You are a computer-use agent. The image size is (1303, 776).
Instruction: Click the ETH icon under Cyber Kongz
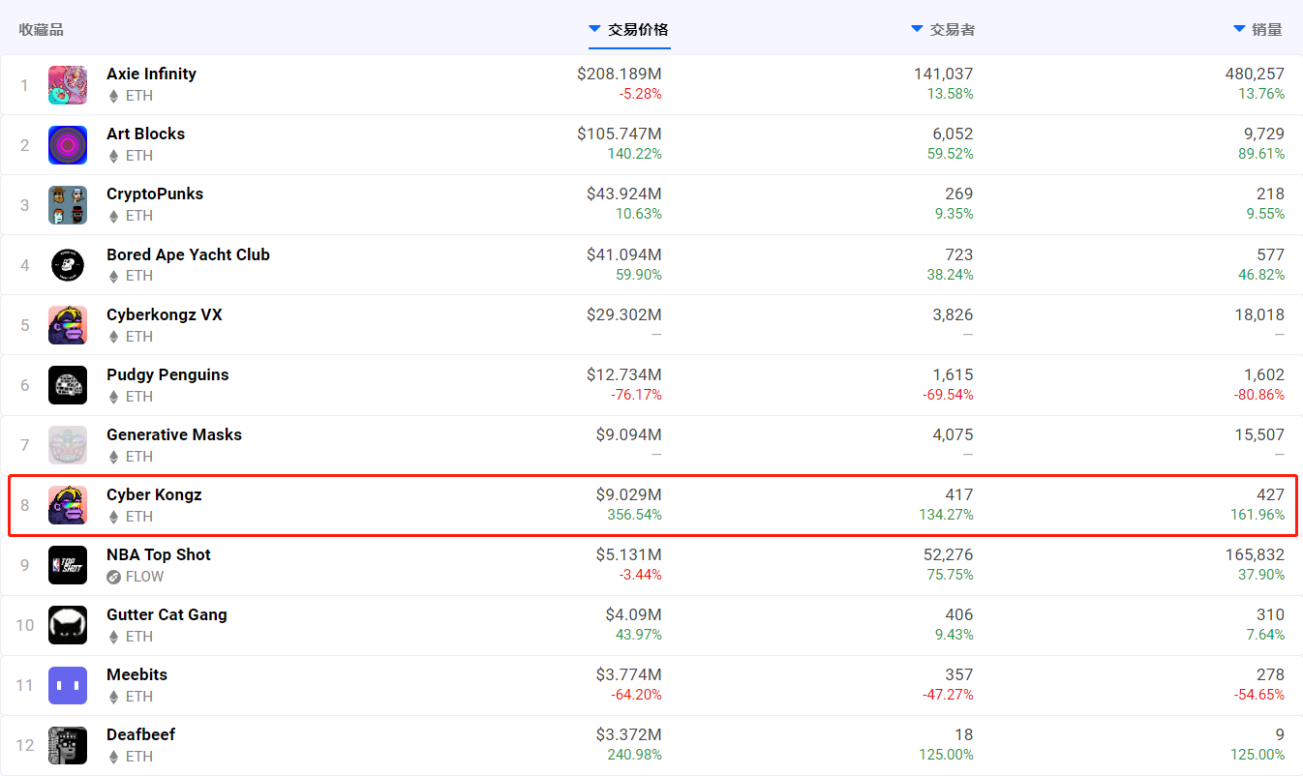click(113, 517)
